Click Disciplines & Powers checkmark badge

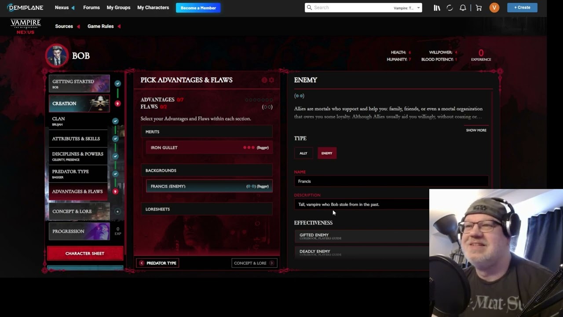pyautogui.click(x=115, y=156)
